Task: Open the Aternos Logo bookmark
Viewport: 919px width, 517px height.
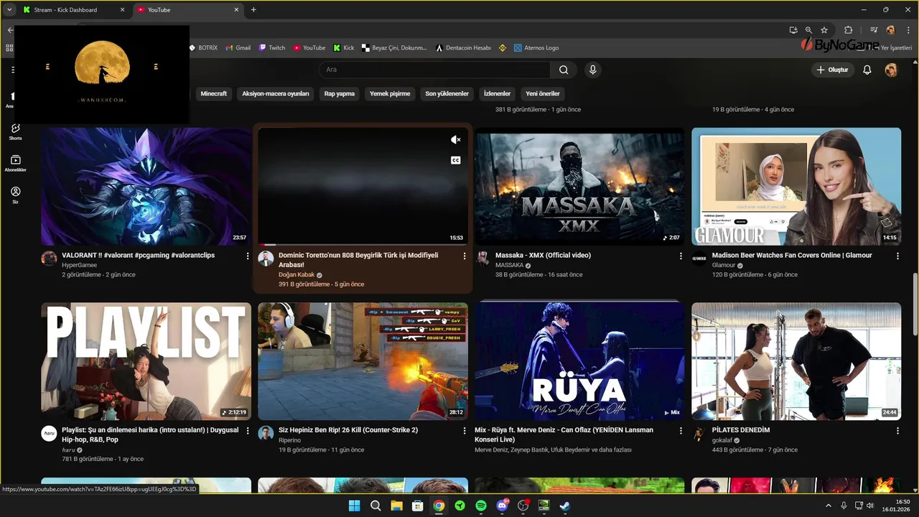Action: click(x=536, y=48)
